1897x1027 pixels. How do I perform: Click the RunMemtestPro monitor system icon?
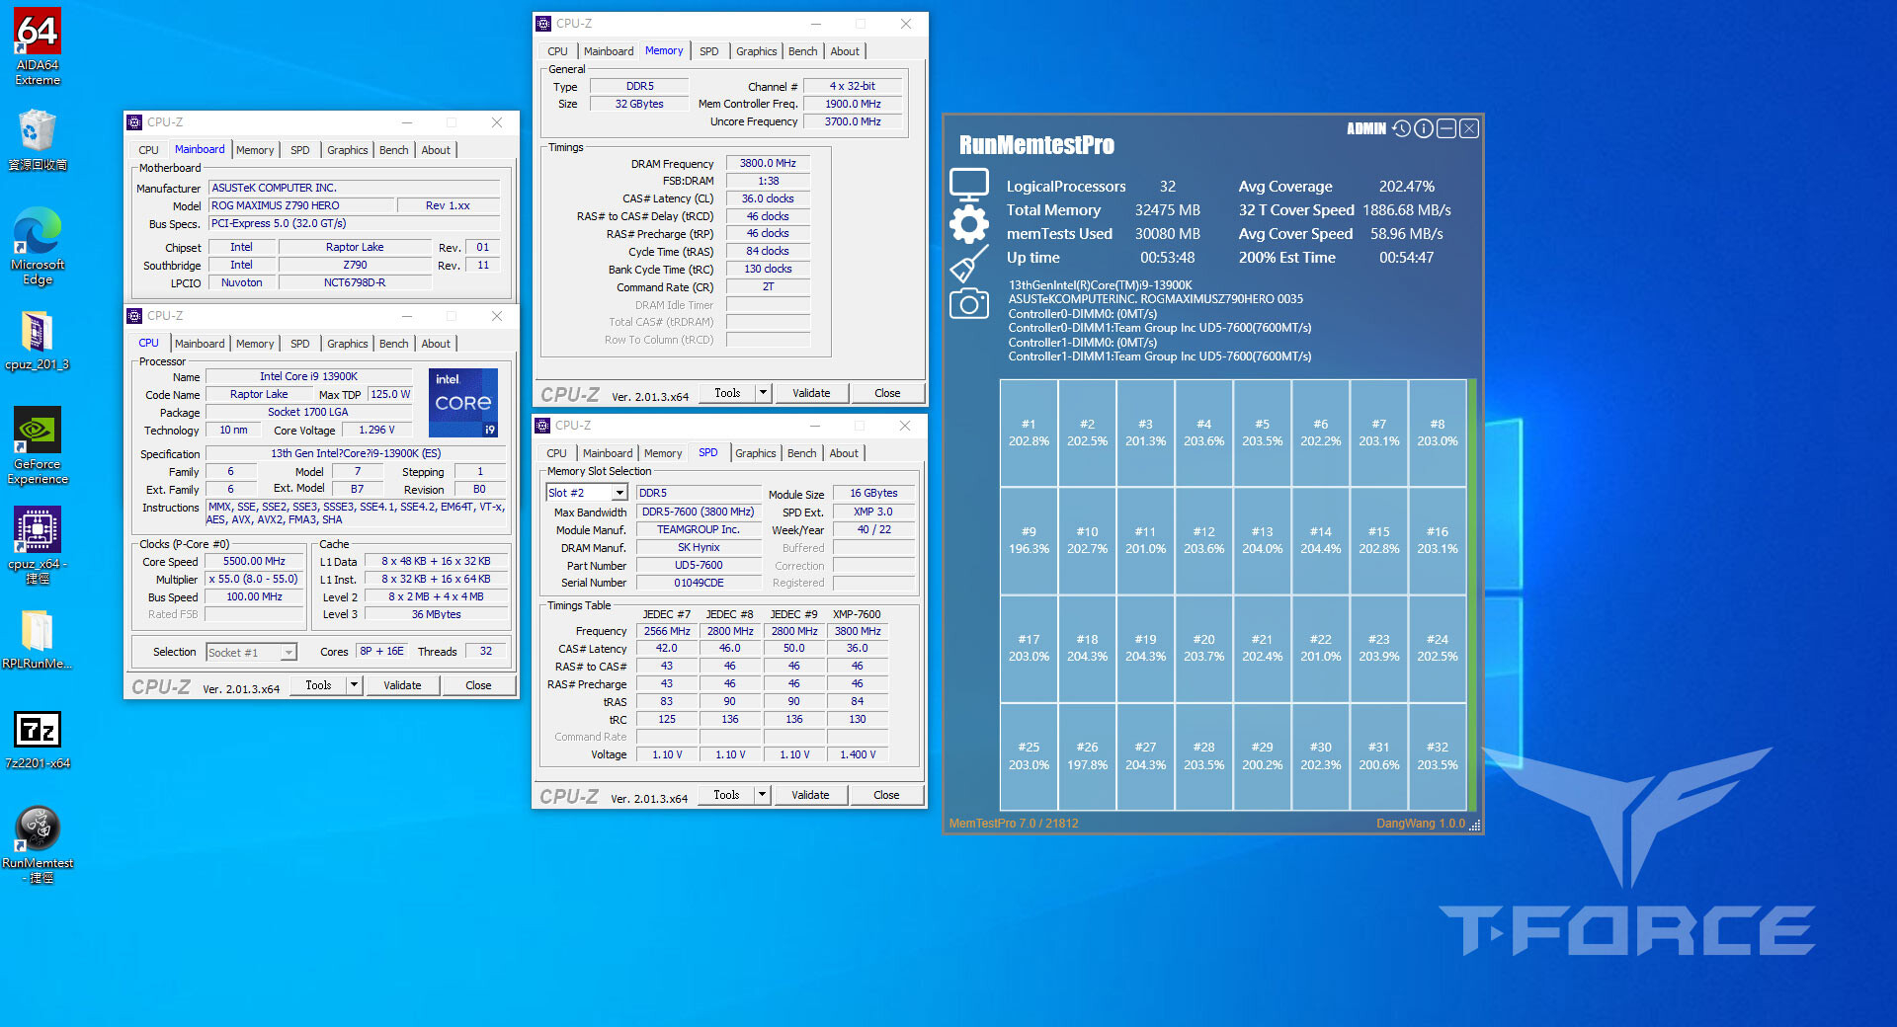968,184
